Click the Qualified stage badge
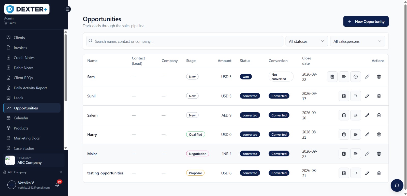The image size is (407, 196). coord(195,135)
